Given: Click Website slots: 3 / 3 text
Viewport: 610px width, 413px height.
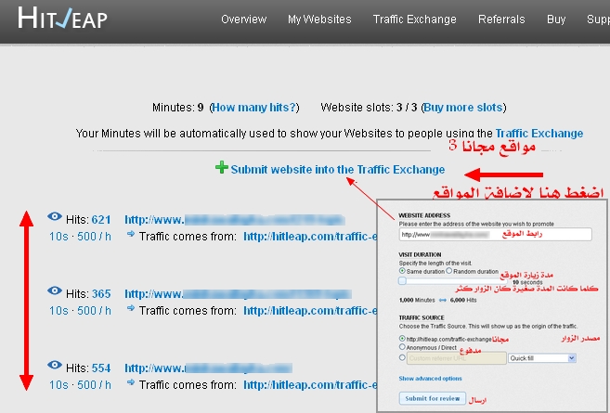Looking at the screenshot, I should [x=369, y=108].
